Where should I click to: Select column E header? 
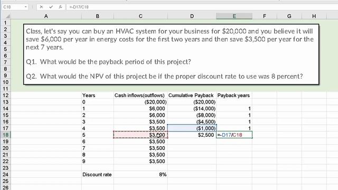[234, 16]
